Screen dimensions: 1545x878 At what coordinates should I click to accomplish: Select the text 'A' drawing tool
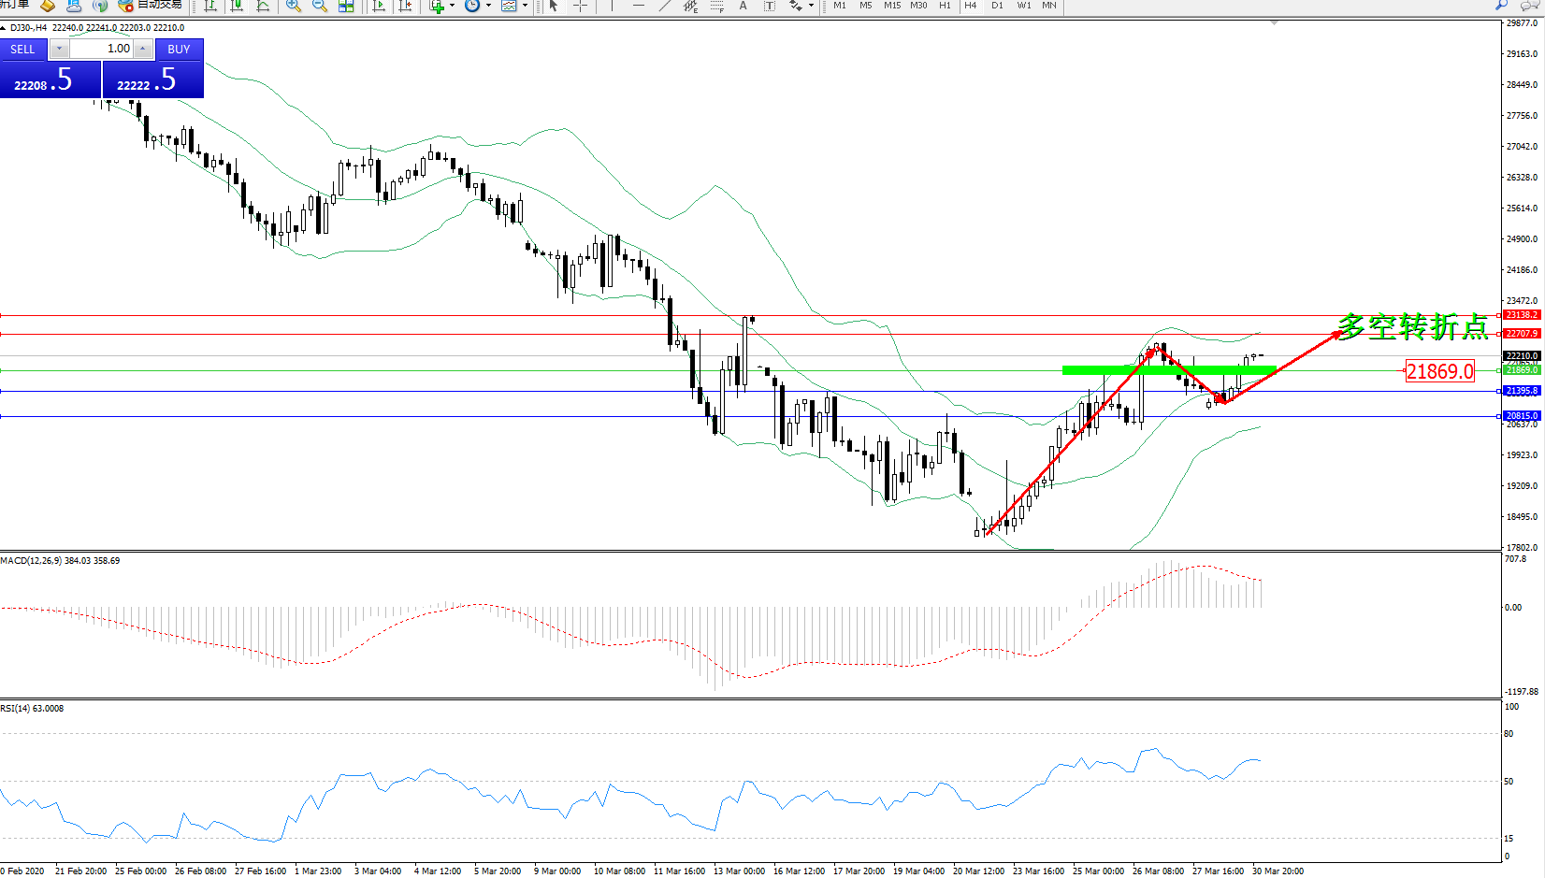pos(744,6)
